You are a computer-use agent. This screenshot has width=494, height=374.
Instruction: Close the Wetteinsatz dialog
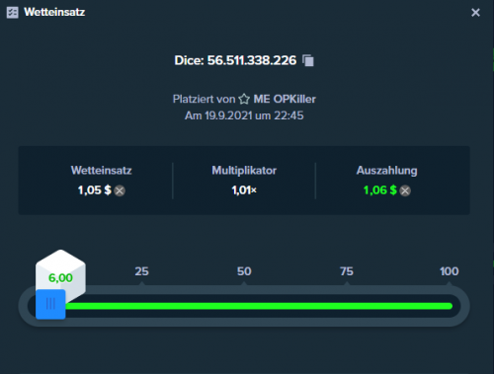click(475, 13)
